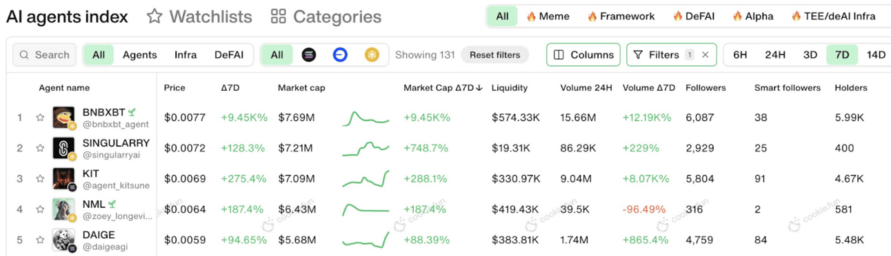Select the Meme category chip
Screen dimensions: 891x256
tap(548, 17)
